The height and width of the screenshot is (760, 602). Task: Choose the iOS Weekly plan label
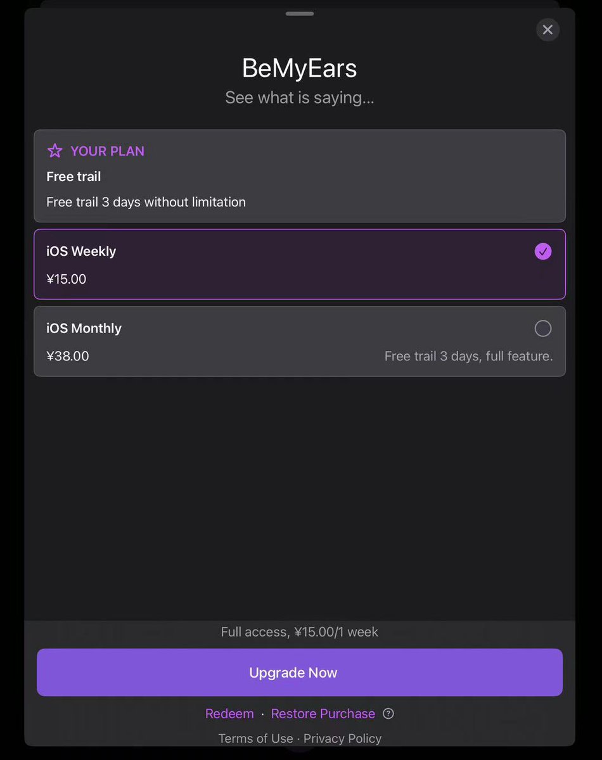(81, 251)
